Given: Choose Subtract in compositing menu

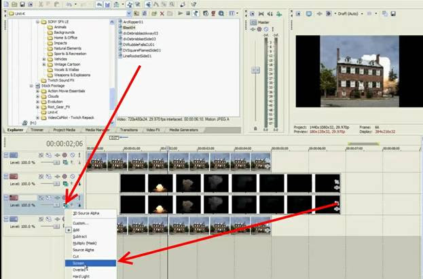Looking at the screenshot, I should (90, 237).
